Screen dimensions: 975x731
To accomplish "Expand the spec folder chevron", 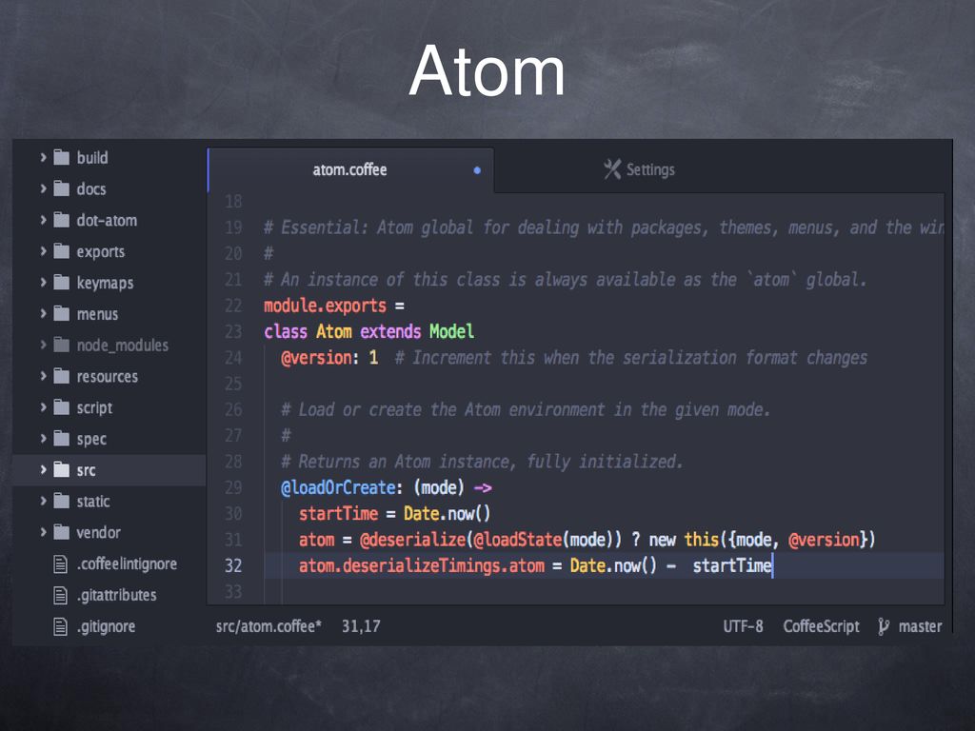I will pyautogui.click(x=43, y=438).
